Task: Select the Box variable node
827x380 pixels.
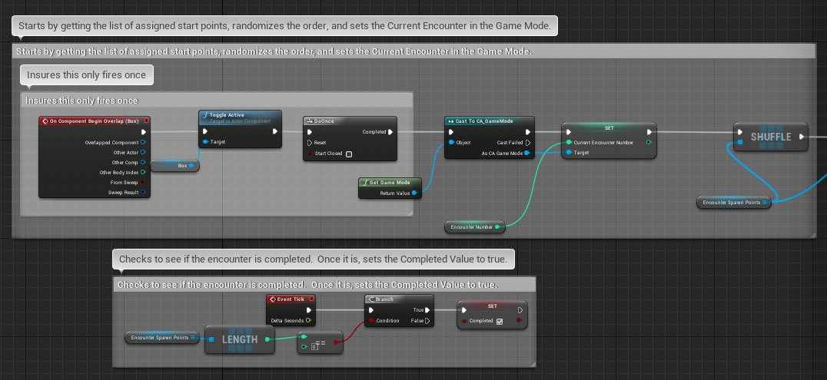Action: 174,166
